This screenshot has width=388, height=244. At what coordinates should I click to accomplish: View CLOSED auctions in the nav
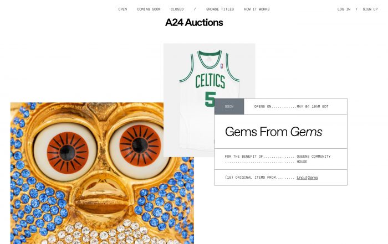pos(177,9)
